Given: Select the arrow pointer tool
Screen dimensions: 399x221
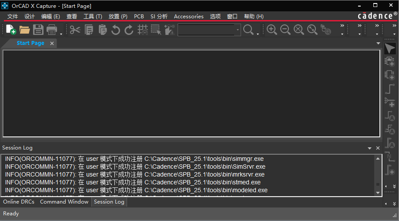Looking at the screenshot, I should coord(390,48).
